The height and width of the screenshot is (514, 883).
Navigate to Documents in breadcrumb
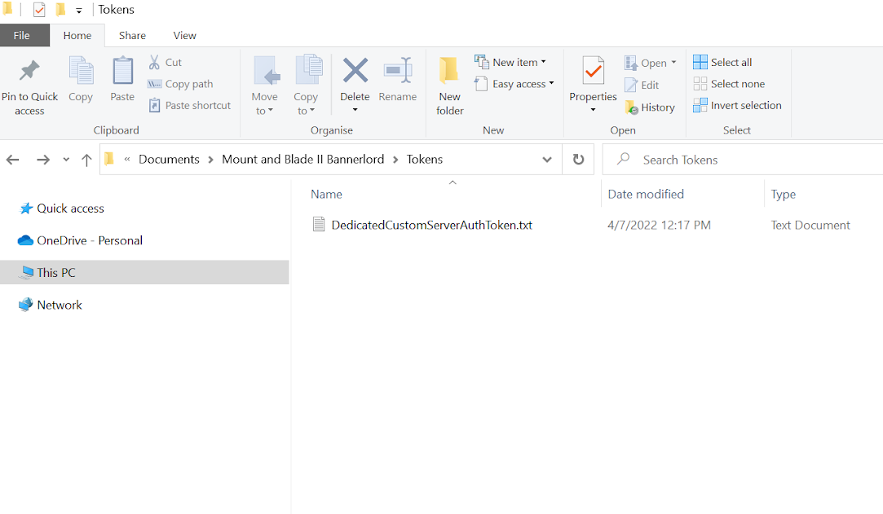(x=169, y=159)
